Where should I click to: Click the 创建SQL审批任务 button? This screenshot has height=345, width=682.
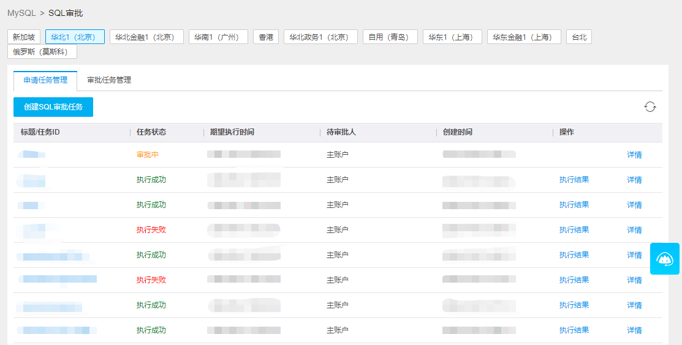53,107
